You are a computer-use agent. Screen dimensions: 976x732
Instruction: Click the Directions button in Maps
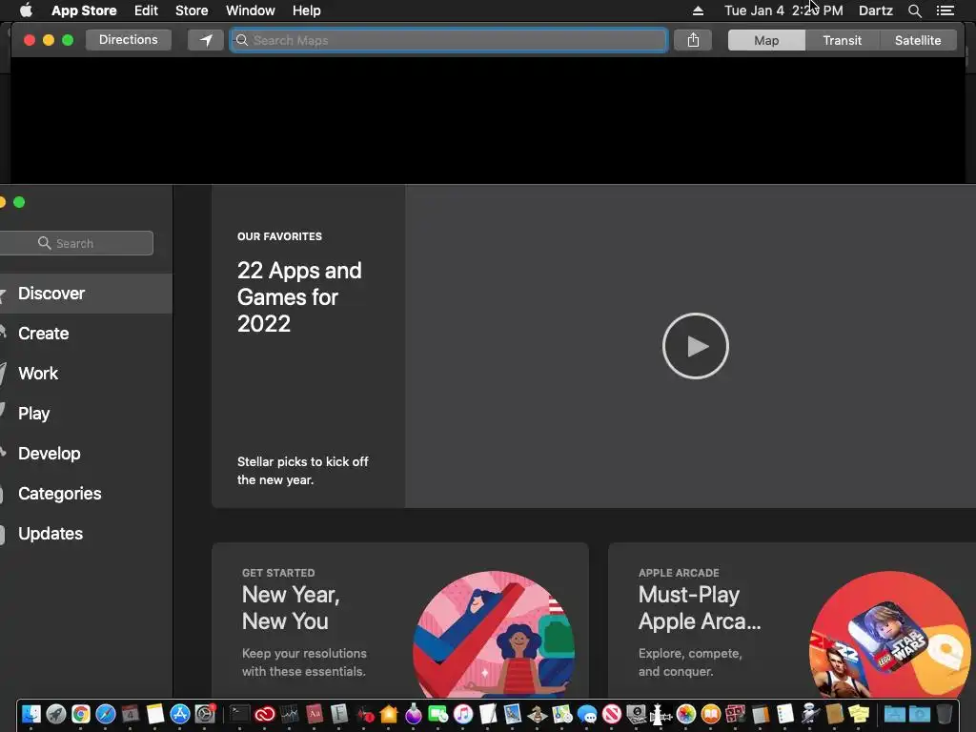tap(129, 40)
